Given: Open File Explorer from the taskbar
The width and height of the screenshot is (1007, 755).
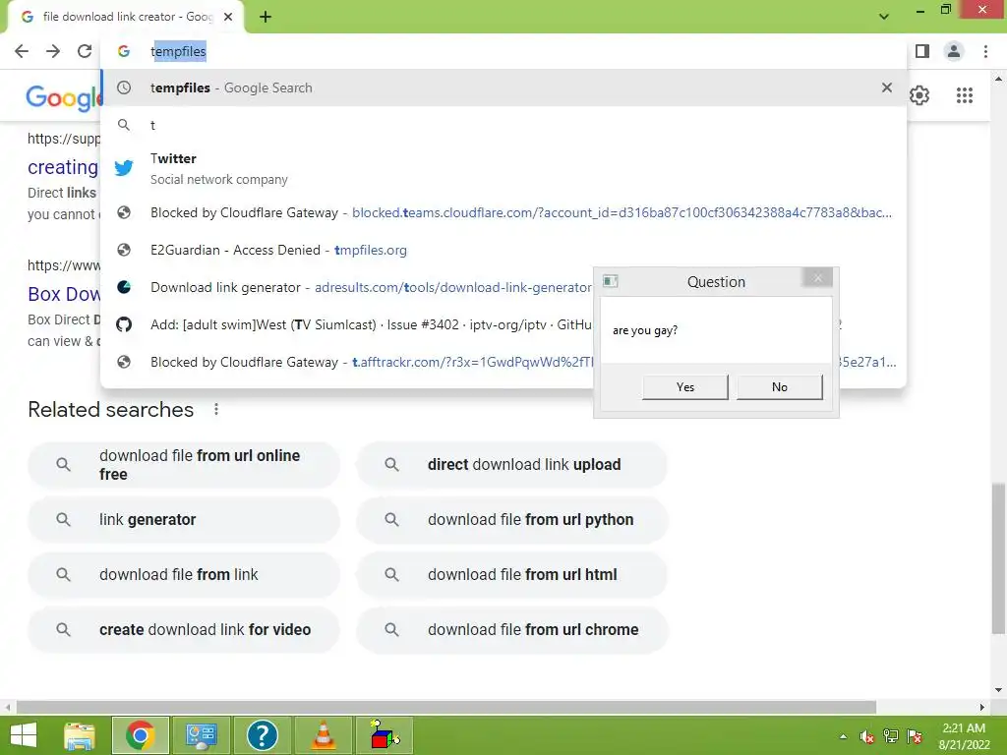Looking at the screenshot, I should pyautogui.click(x=80, y=735).
